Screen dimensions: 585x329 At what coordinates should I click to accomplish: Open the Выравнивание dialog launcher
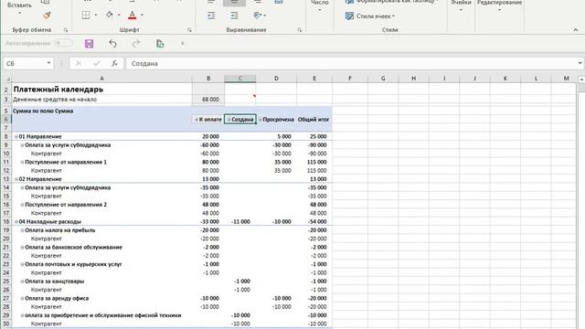click(x=300, y=30)
